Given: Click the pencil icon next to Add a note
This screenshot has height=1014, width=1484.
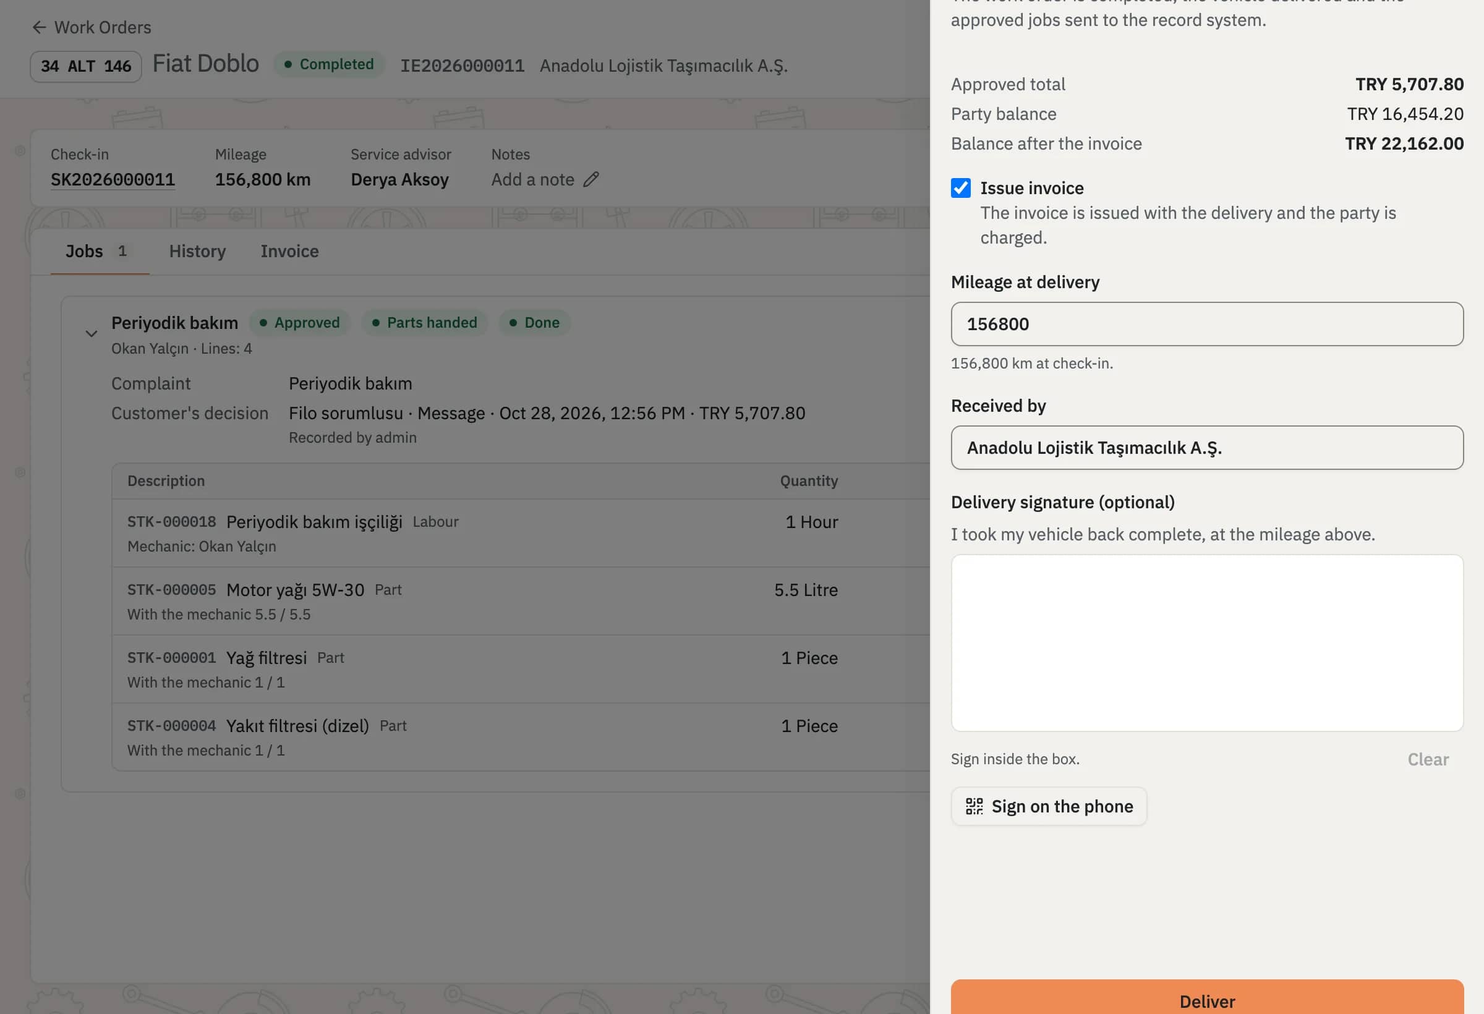Looking at the screenshot, I should (591, 179).
